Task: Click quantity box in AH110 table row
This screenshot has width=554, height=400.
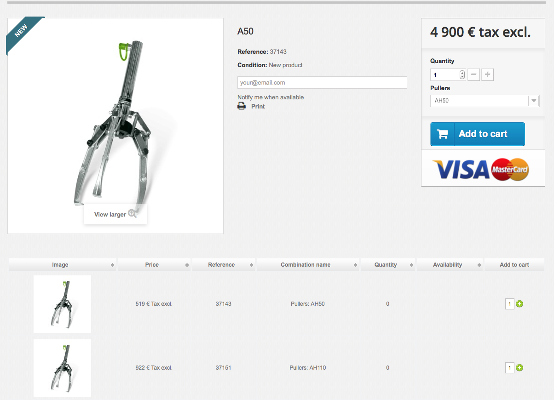Action: (x=509, y=368)
